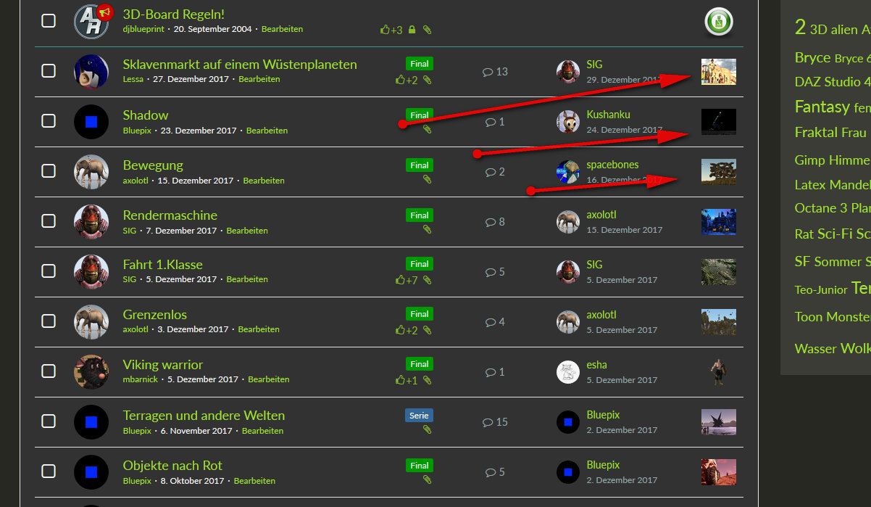Select the checkbox next to Bewegung

pyautogui.click(x=49, y=170)
